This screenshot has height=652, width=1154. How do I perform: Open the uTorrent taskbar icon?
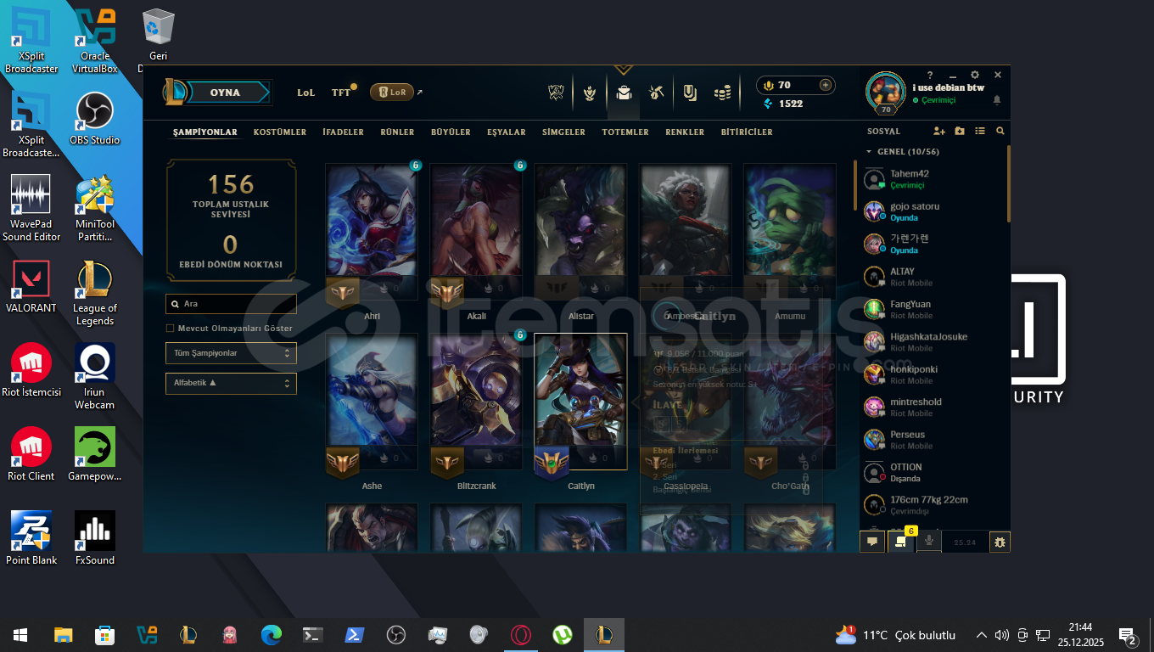click(562, 635)
